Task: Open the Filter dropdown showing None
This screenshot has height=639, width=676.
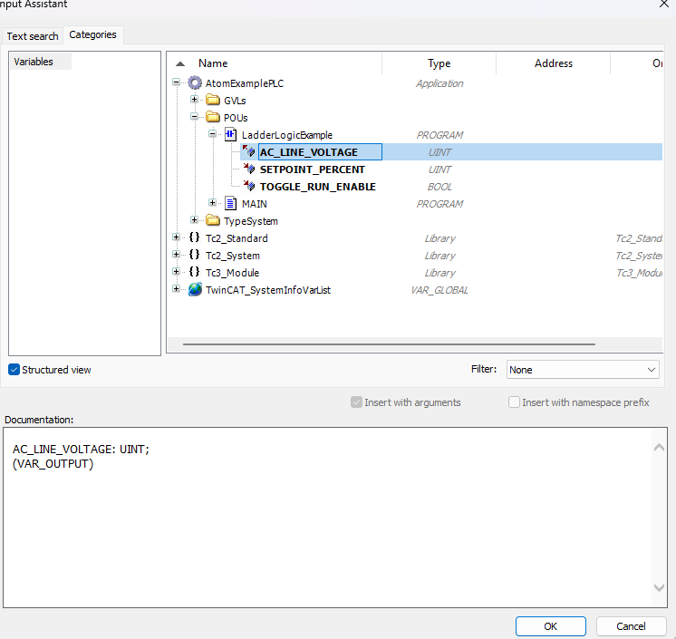Action: [x=583, y=370]
